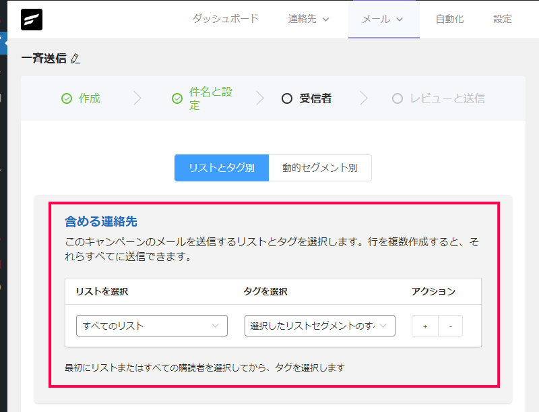Screen dimensions: 539x412
Task: Edit the 一斉送信 title with pencil icon
Action: tap(75, 59)
